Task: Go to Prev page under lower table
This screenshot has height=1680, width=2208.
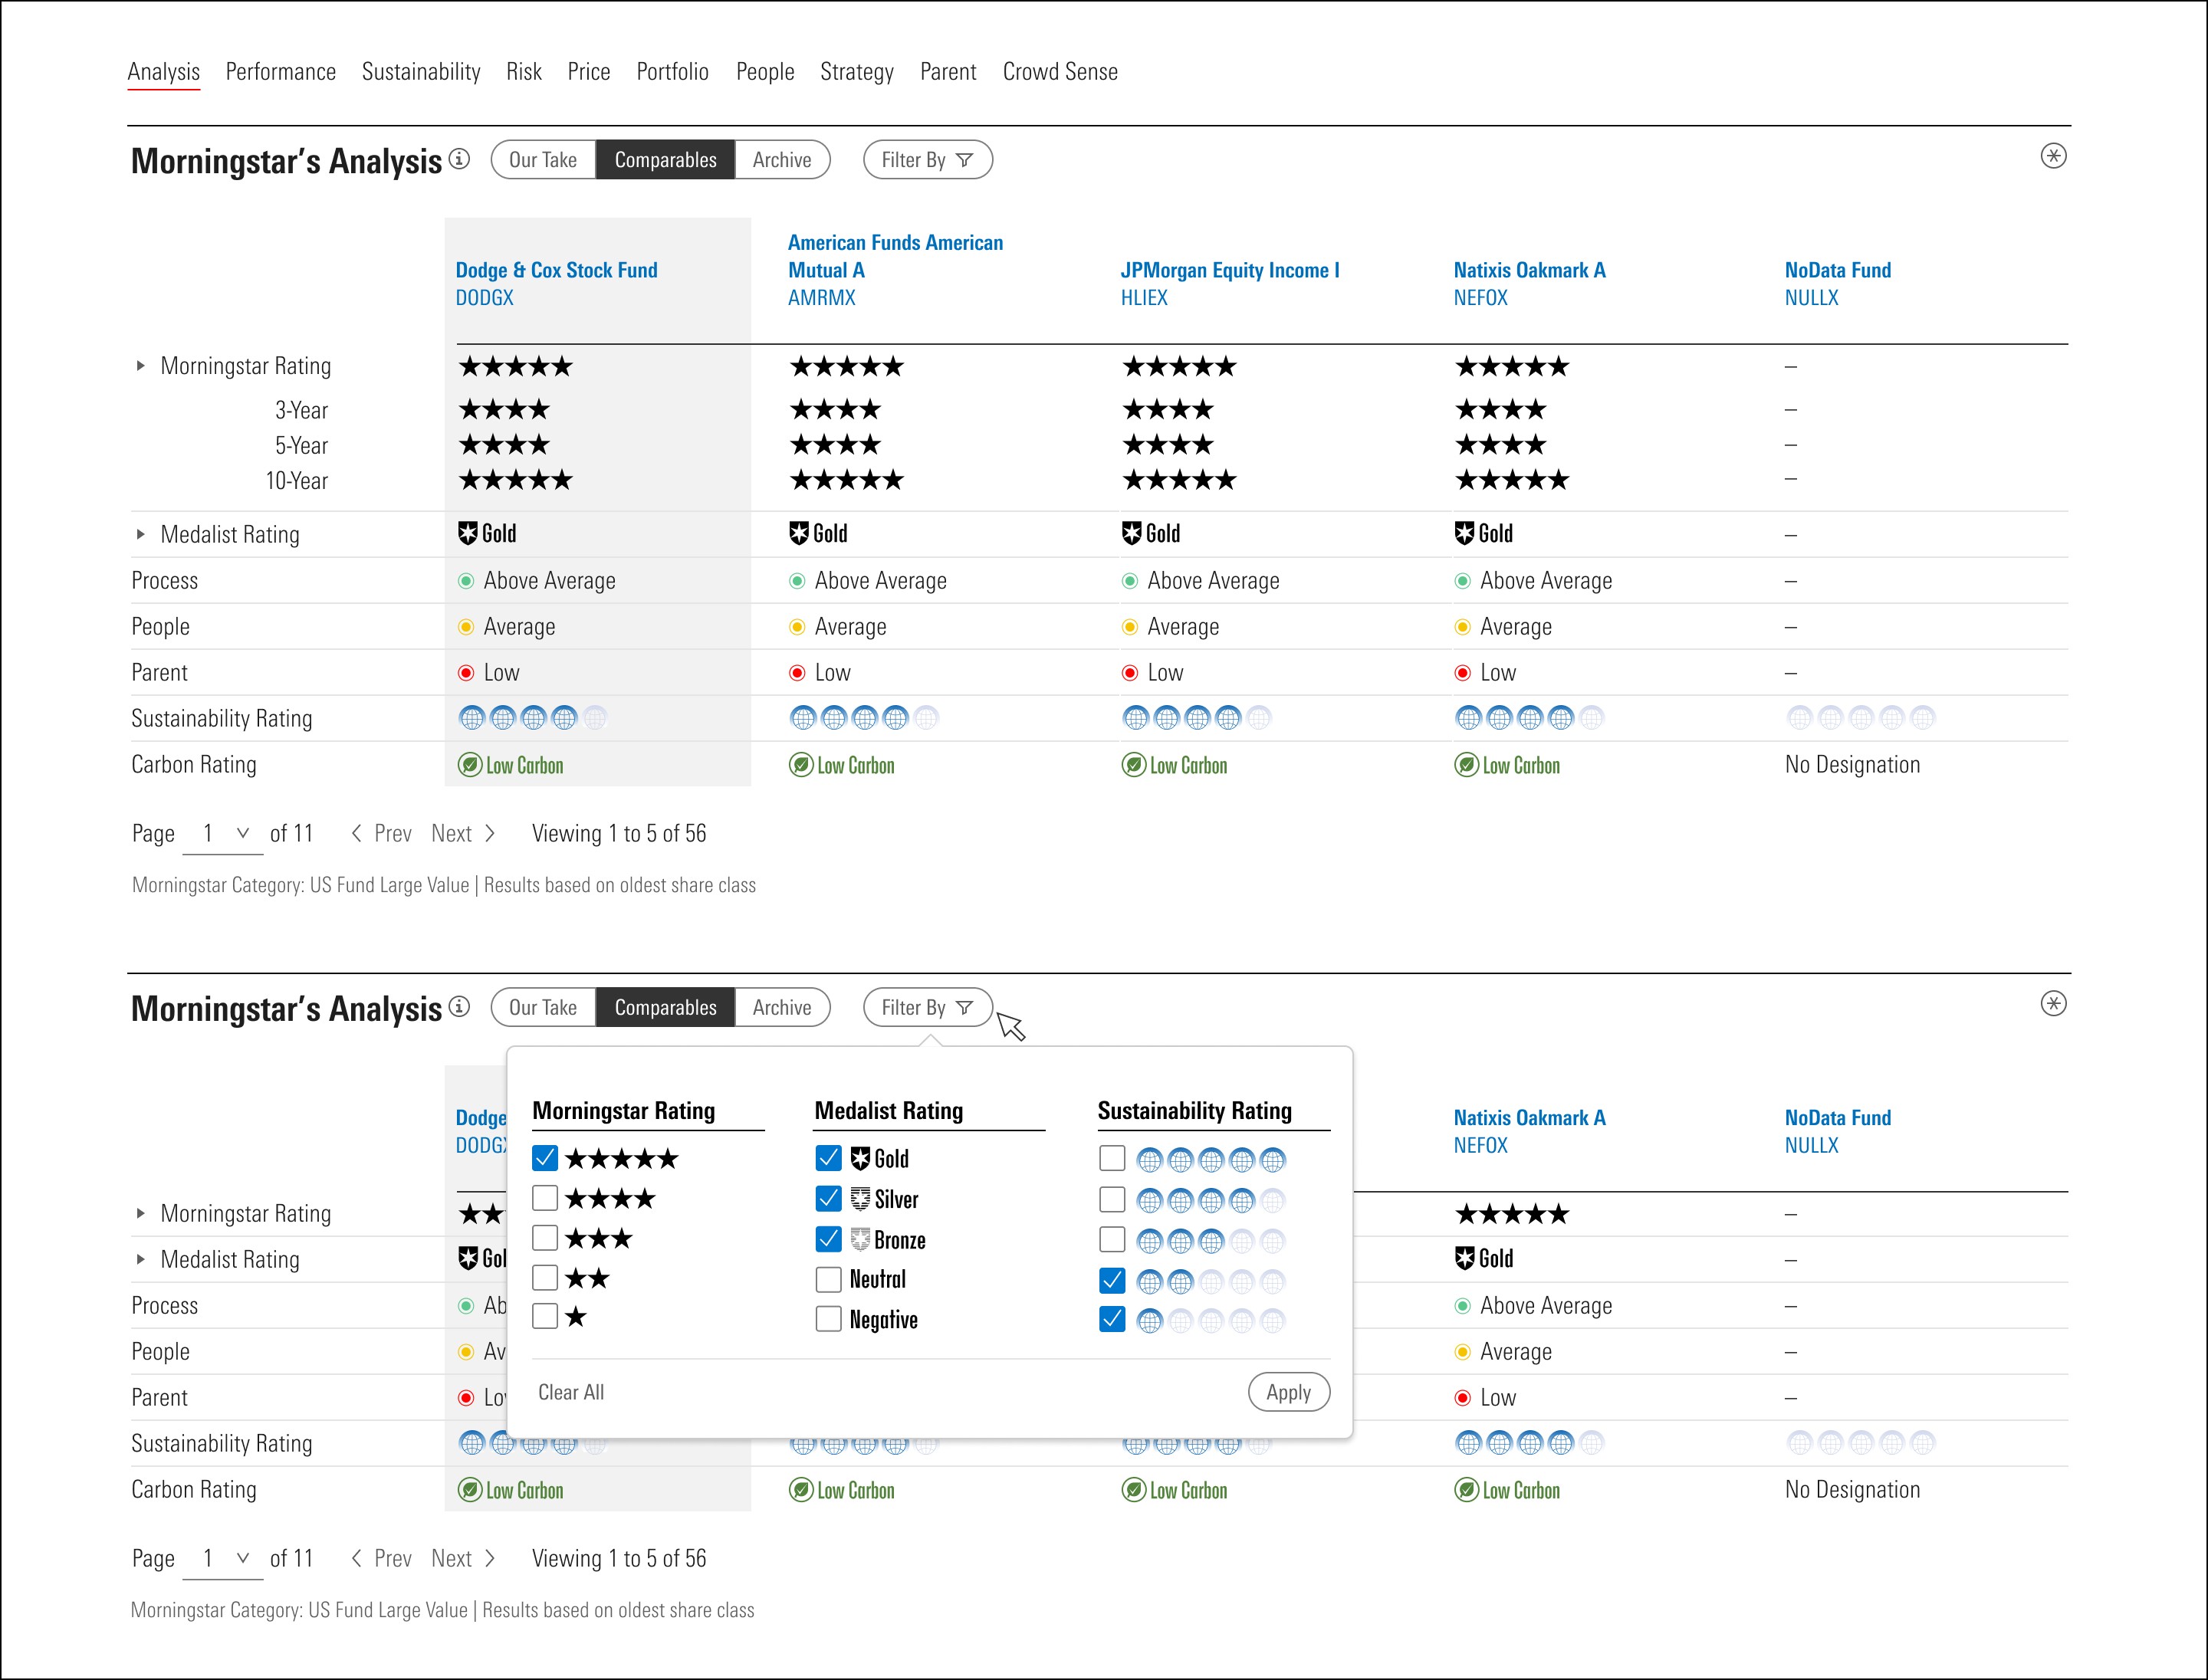Action: tap(381, 1559)
